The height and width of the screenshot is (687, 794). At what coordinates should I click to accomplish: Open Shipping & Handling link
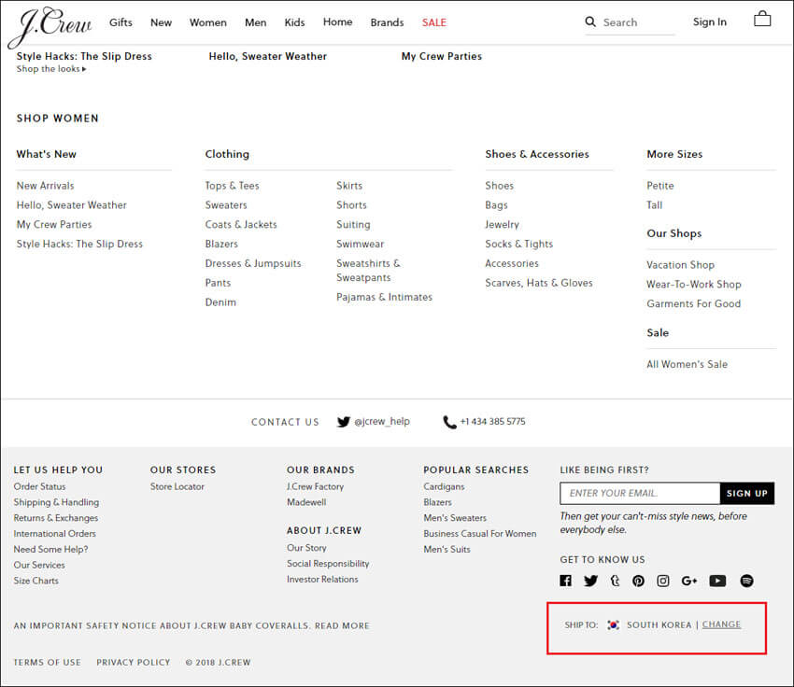[x=56, y=502]
